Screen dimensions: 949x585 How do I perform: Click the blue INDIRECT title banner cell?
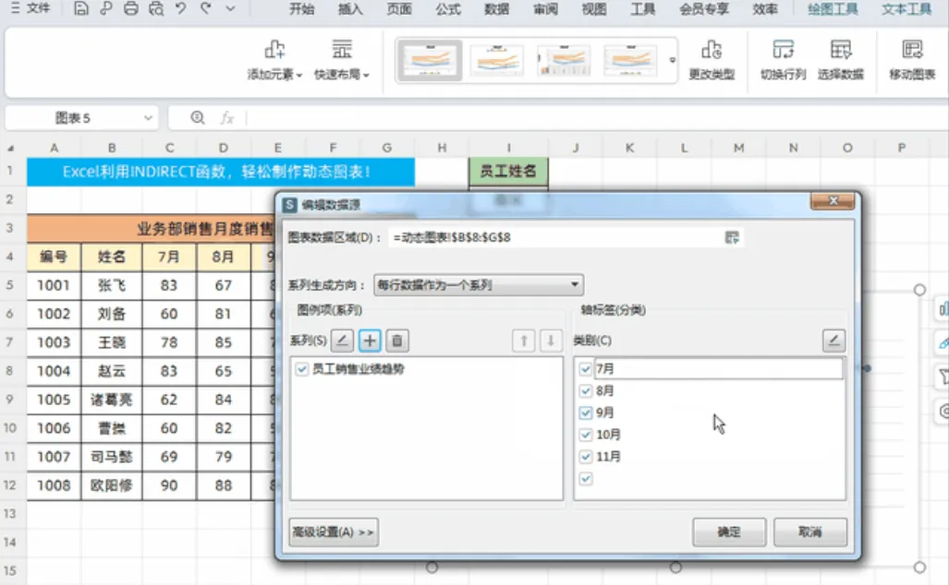[x=221, y=172]
